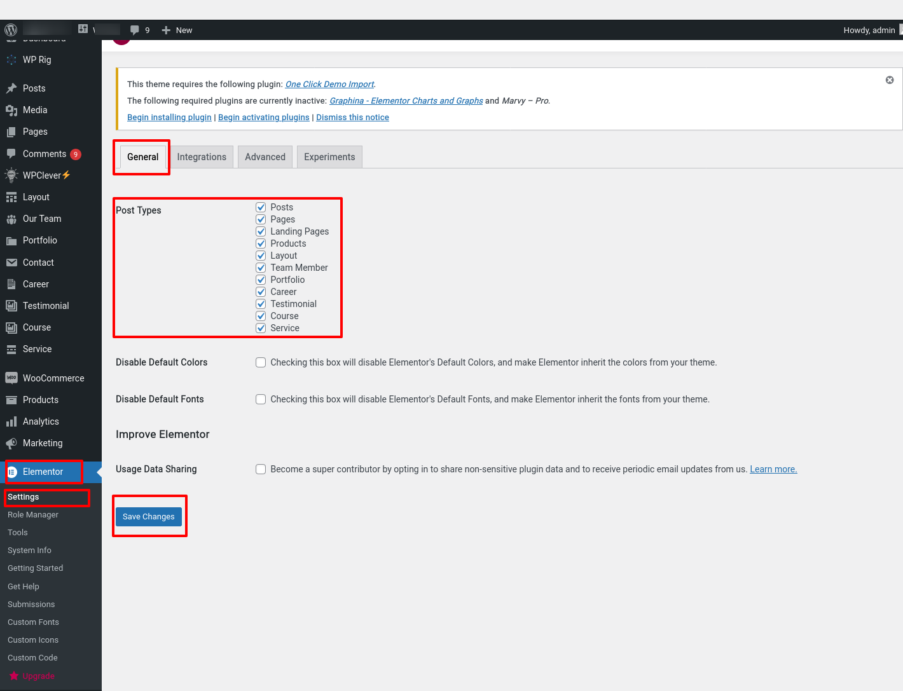Uncheck the Layout post type checkbox

click(x=261, y=256)
